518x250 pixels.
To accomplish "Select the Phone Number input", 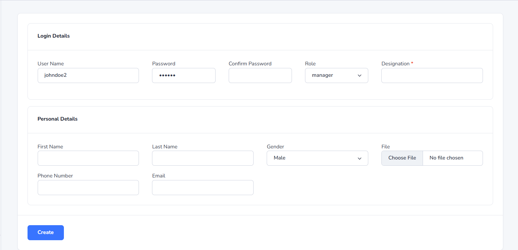I will click(88, 188).
